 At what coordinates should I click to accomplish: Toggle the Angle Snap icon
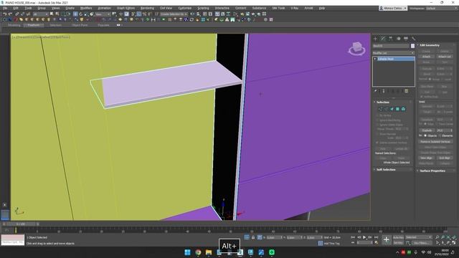point(138,14)
